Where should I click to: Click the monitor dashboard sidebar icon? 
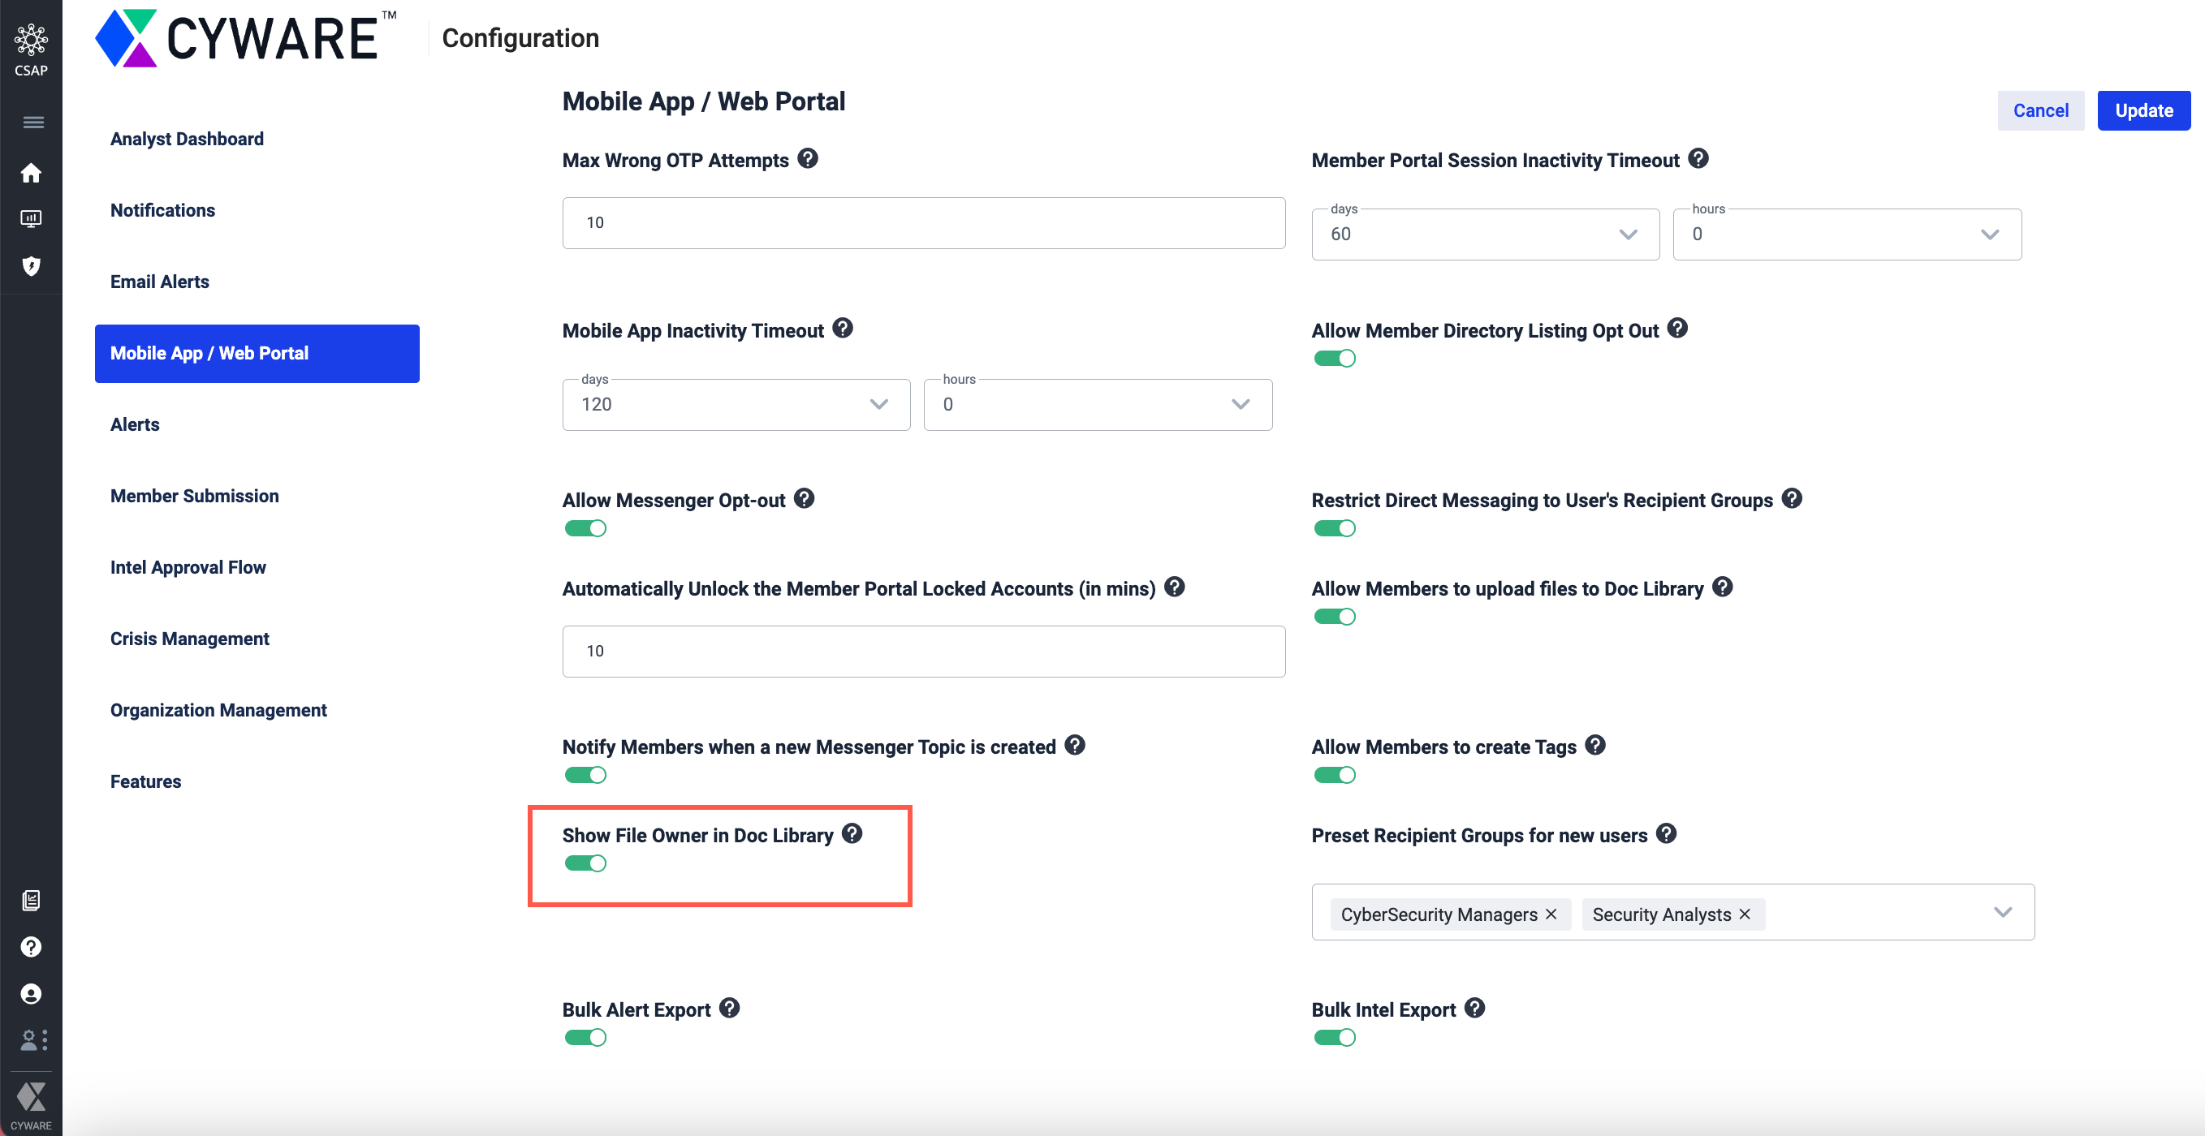click(x=31, y=219)
